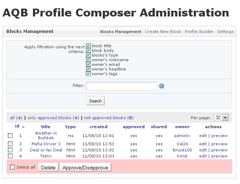Click the id column sort arrow
Image resolution: width=240 pixels, height=184 pixels.
pyautogui.click(x=23, y=127)
